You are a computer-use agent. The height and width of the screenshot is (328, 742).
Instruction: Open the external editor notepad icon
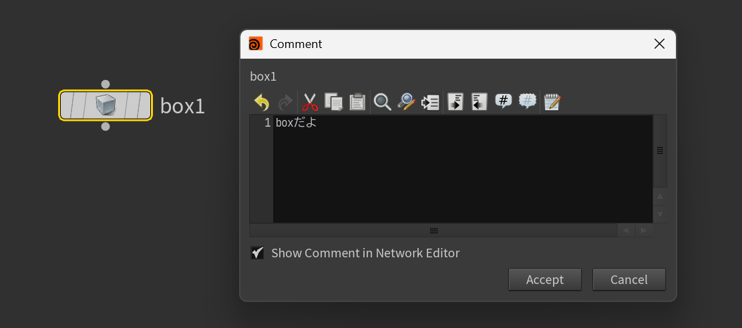point(552,102)
